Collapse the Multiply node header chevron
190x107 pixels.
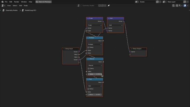88,38
